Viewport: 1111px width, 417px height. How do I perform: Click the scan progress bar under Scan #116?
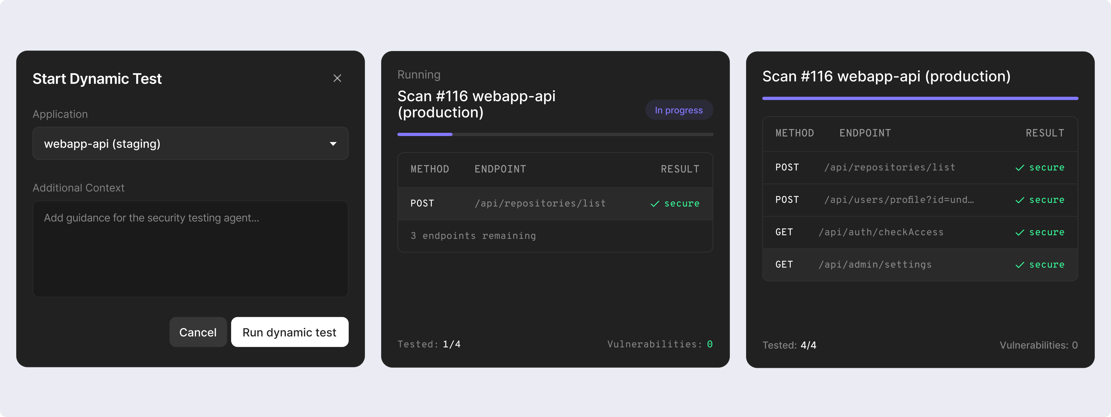coord(555,134)
